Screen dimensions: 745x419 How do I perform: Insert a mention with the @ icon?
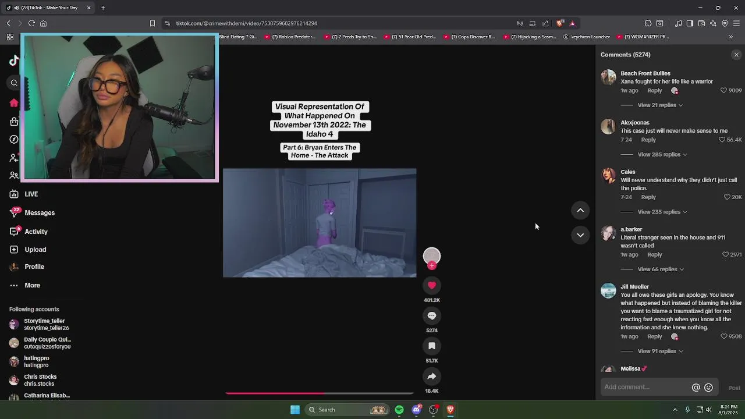696,388
